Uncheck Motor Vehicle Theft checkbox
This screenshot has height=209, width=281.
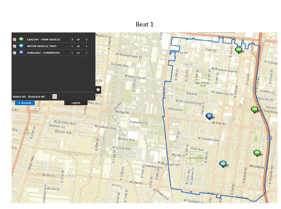pos(14,46)
